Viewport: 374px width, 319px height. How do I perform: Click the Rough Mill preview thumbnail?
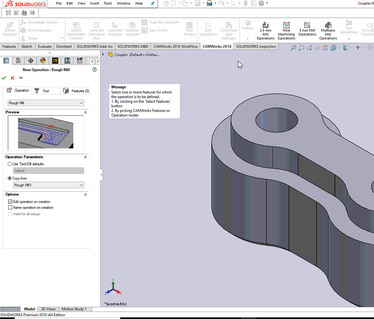(x=45, y=133)
